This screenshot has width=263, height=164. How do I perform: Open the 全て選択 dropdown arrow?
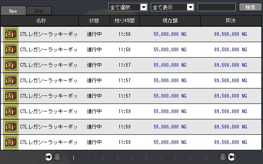tap(144, 7)
